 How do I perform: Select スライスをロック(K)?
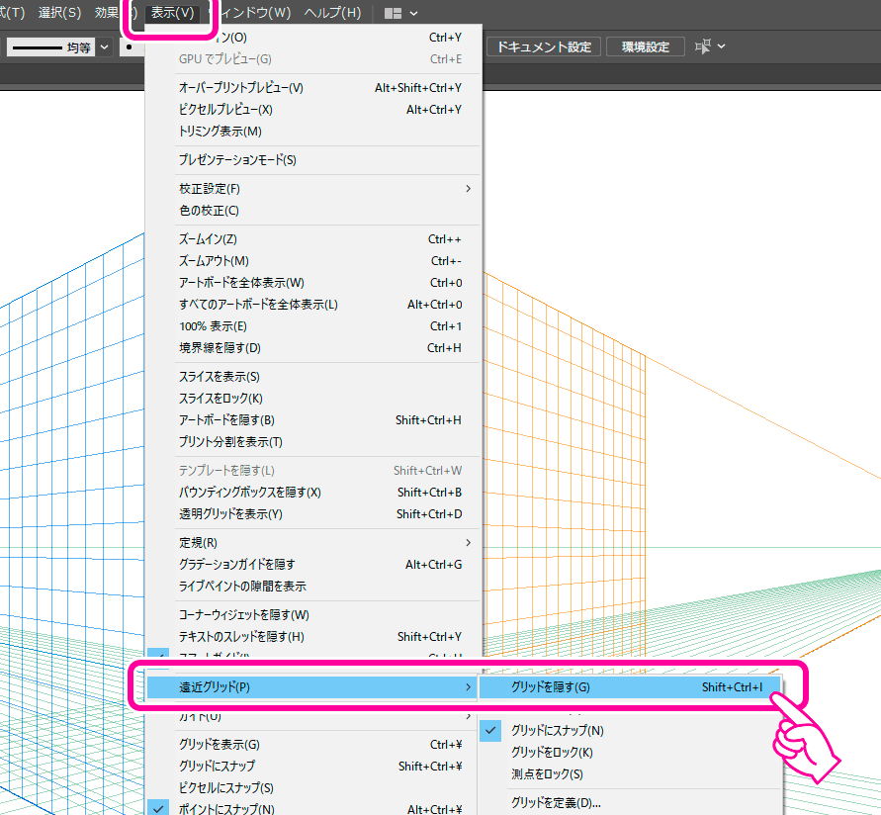click(x=313, y=399)
